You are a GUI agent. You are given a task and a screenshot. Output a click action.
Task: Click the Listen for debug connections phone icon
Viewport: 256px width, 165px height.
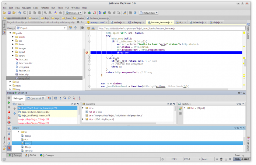(94, 13)
